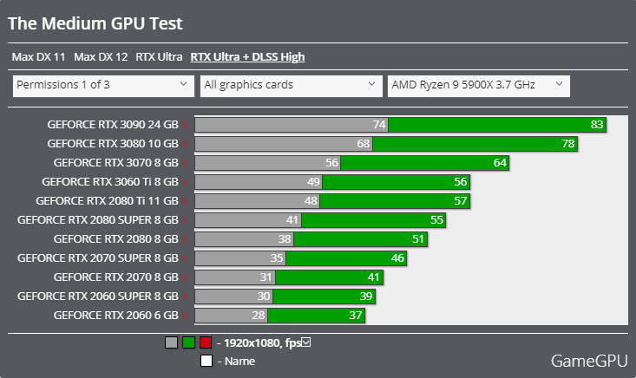The width and height of the screenshot is (636, 378).
Task: Click the GEFORCE RTX 2080 Ti 11 GB label
Action: (x=107, y=200)
